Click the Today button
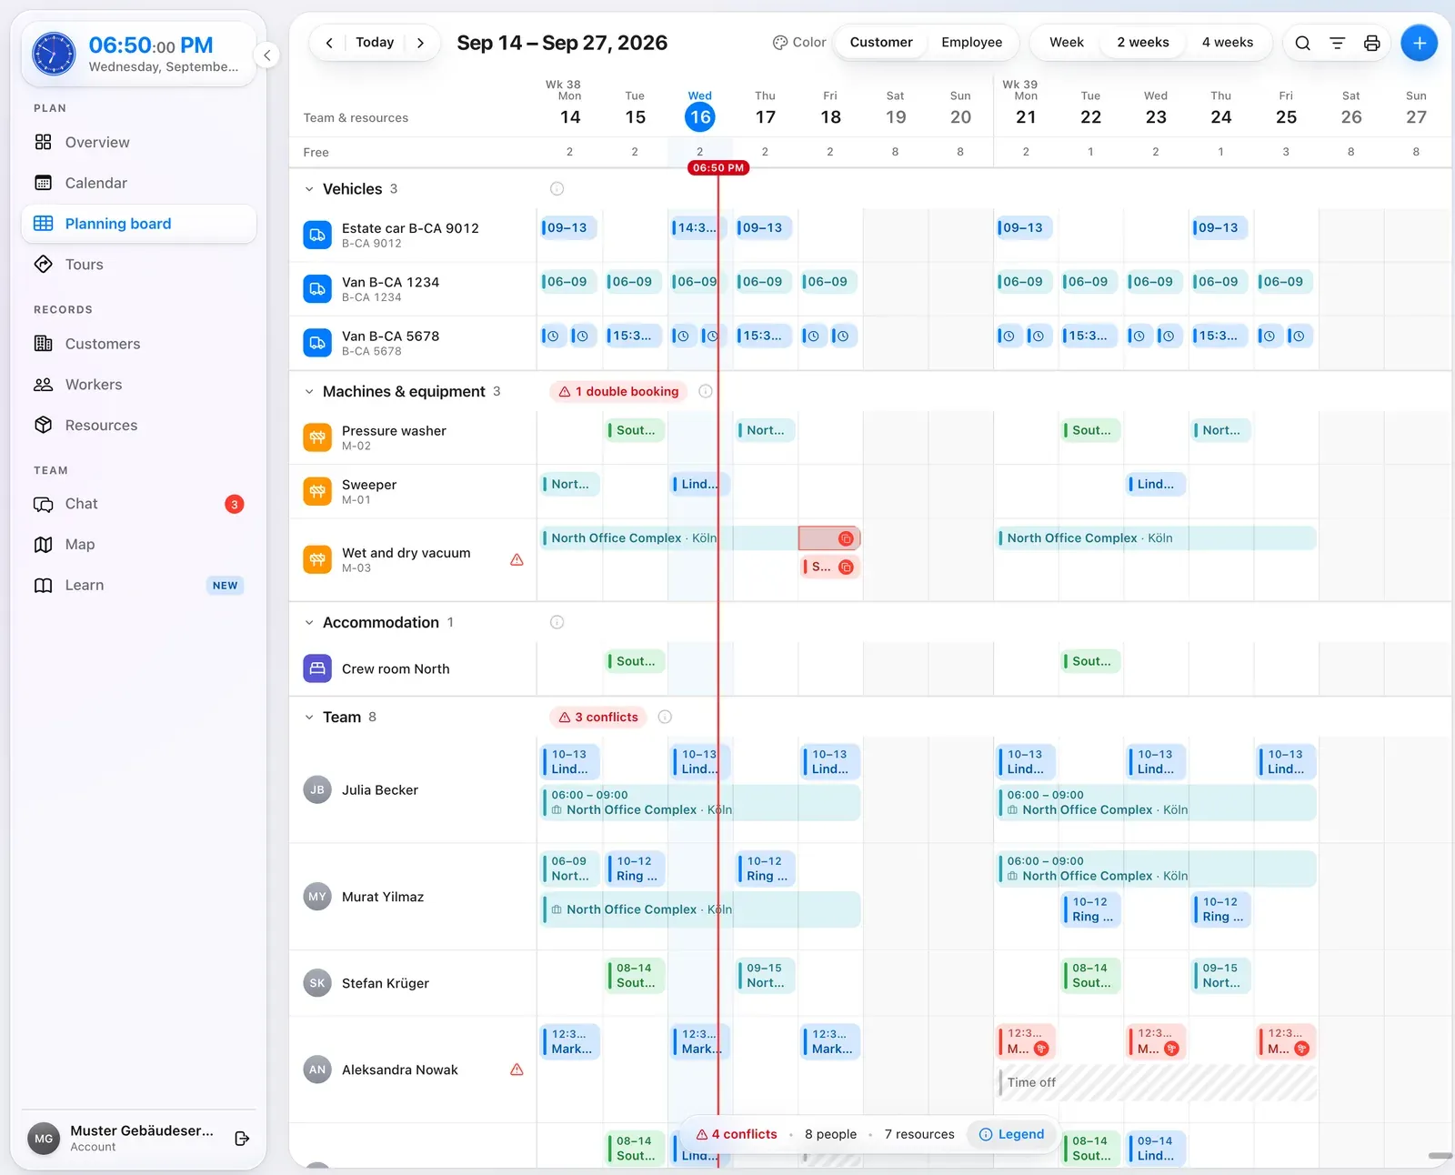Viewport: 1455px width, 1175px height. point(375,43)
